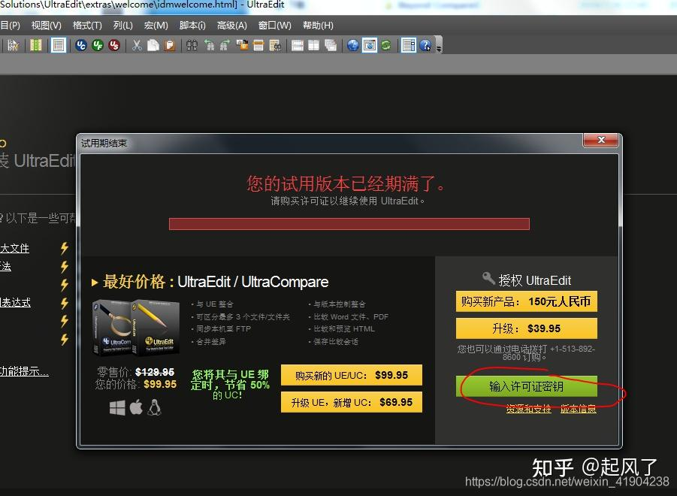Click the UltraCompare/UltraEdit product box image
Screen dimensions: 677x496
[135, 328]
